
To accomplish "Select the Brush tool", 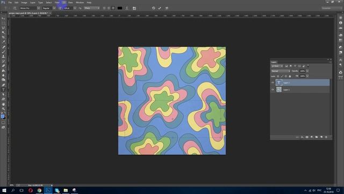I will (x=3, y=52).
